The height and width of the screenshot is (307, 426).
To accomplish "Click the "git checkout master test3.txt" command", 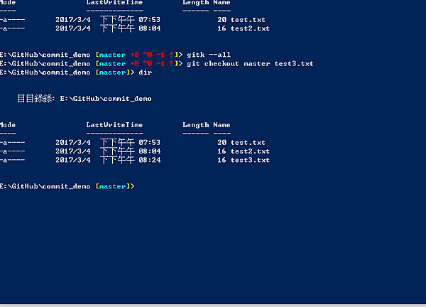I will tap(250, 64).
